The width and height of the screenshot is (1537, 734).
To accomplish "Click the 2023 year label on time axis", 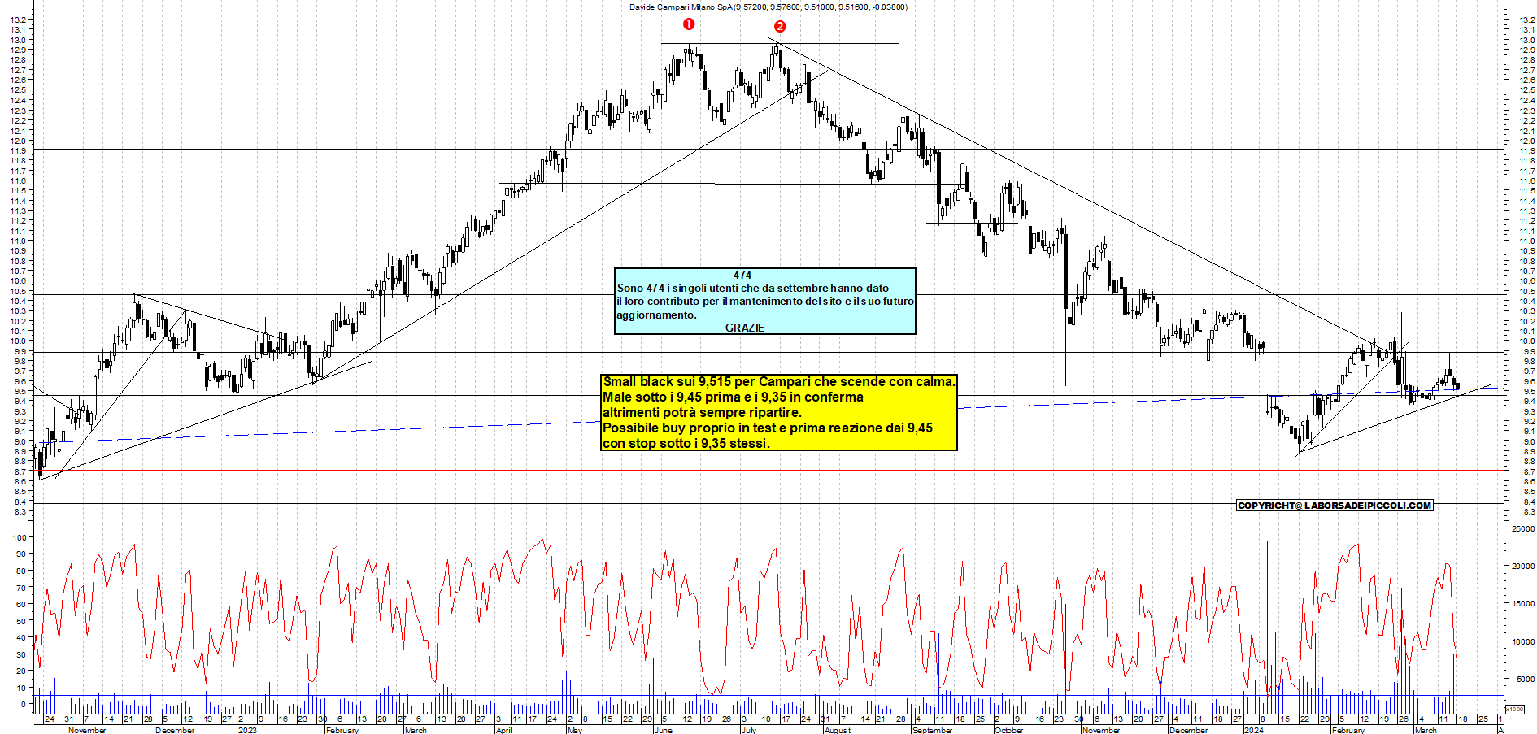I will pos(247,730).
